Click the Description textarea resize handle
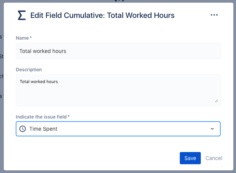The height and width of the screenshot is (173, 236). point(216,101)
